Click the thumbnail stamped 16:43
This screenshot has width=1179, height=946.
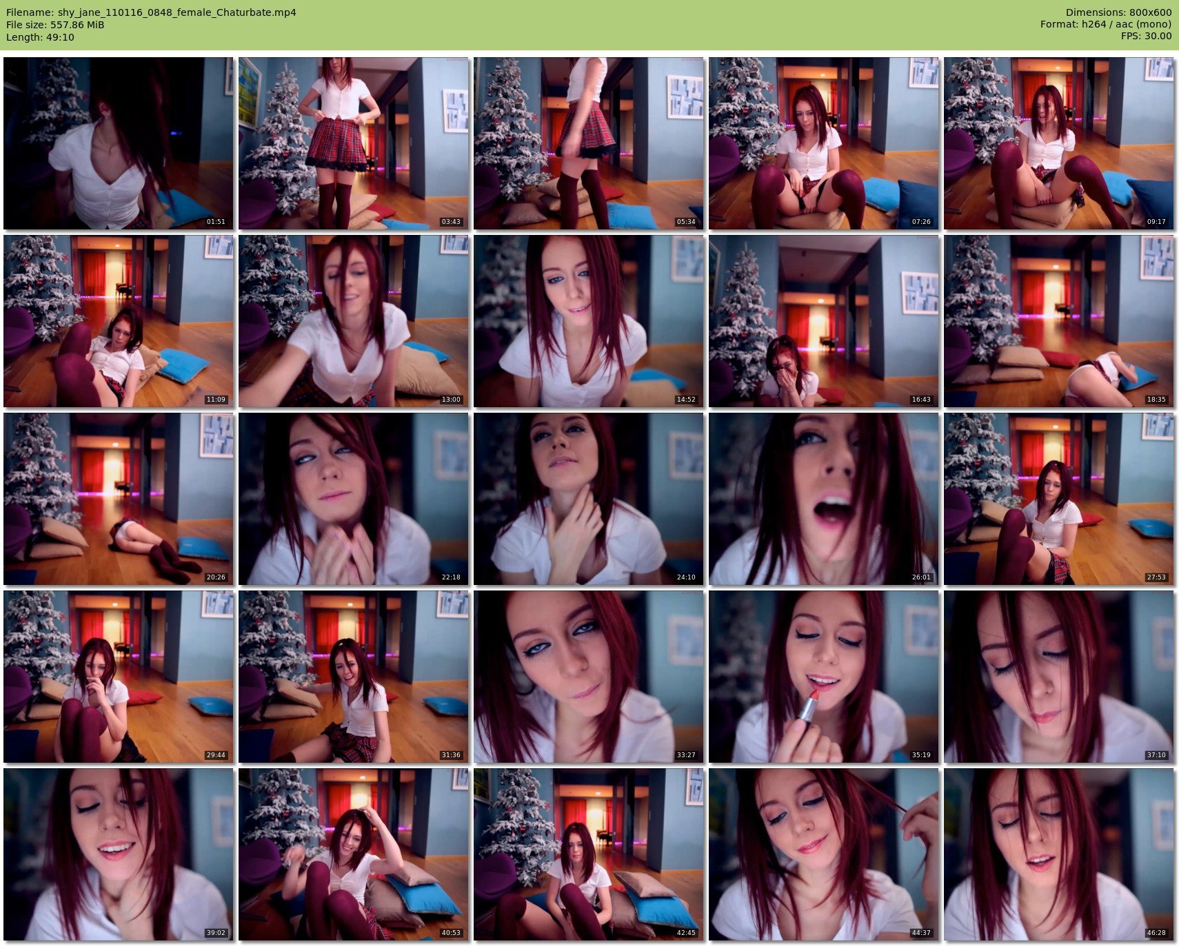pos(824,321)
